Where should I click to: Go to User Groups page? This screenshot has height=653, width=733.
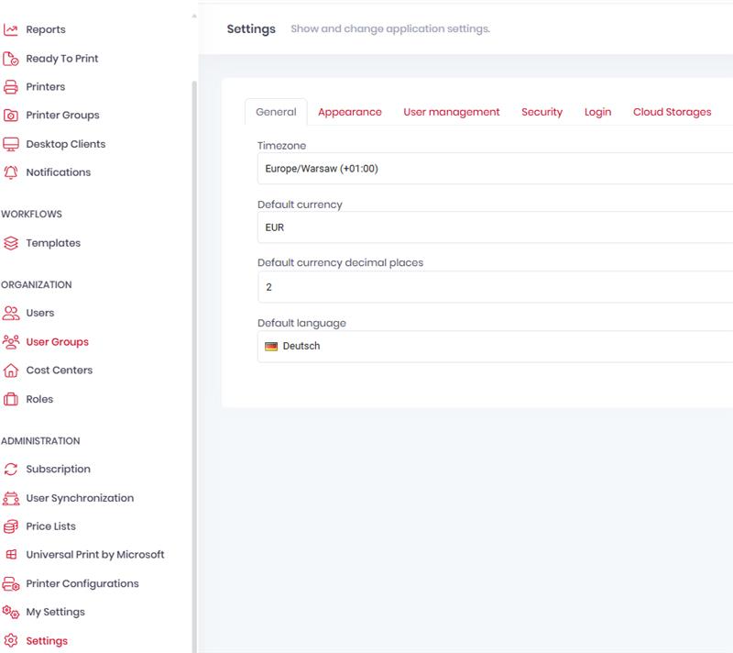click(x=57, y=342)
